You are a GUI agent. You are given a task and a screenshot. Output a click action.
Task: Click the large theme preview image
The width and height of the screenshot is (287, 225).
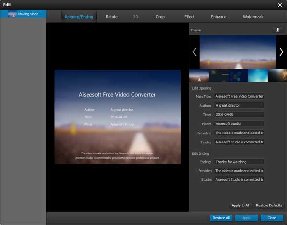(238, 52)
